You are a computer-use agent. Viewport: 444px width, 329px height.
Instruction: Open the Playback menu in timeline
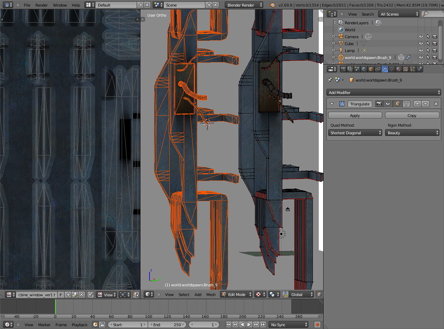[79, 325]
